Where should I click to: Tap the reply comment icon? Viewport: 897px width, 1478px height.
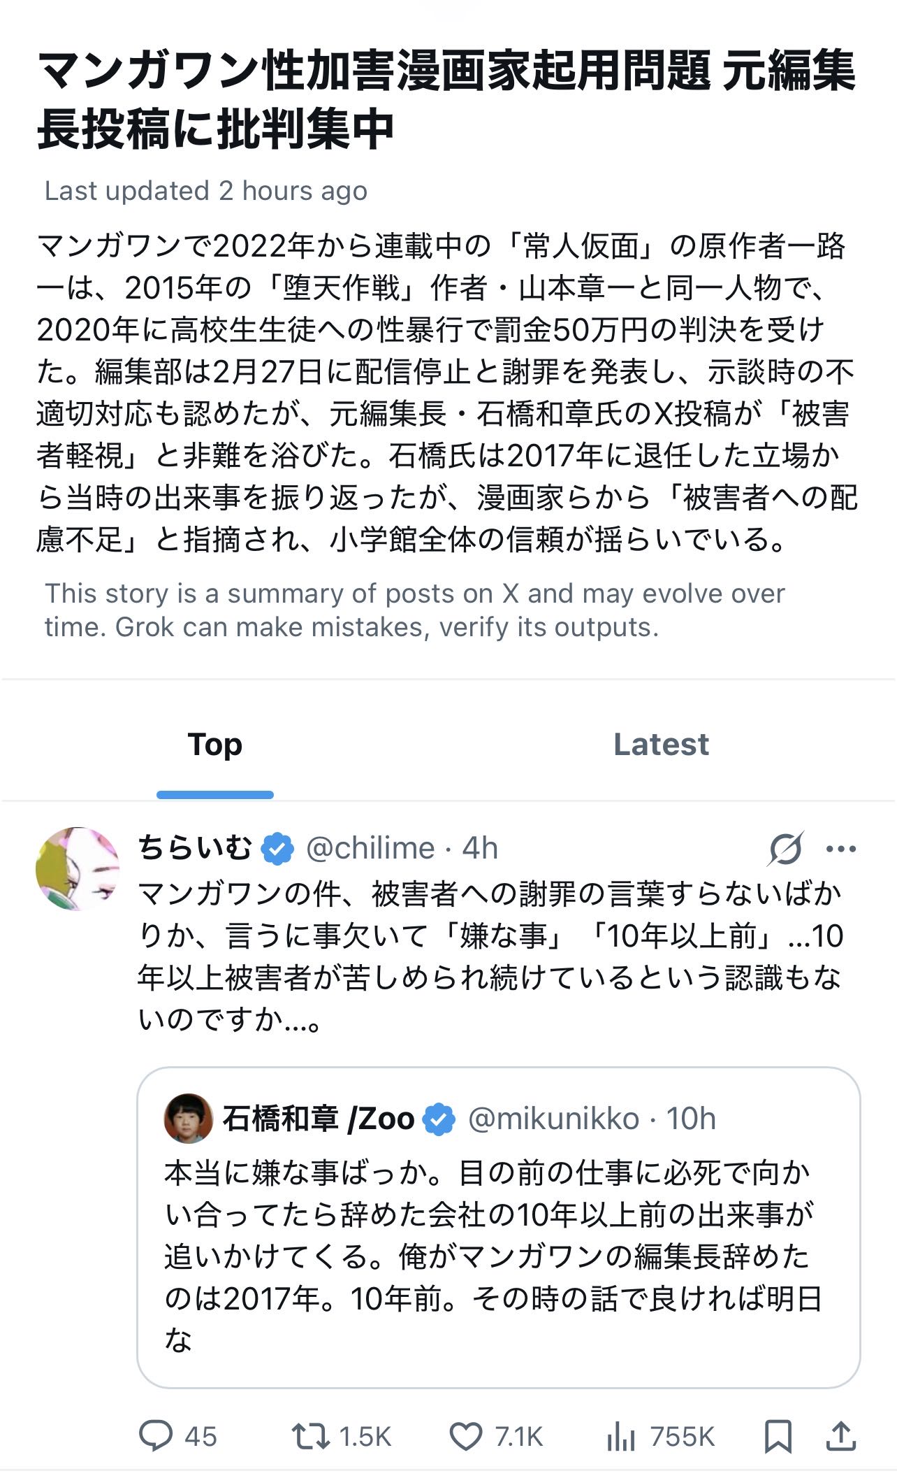tap(156, 1435)
